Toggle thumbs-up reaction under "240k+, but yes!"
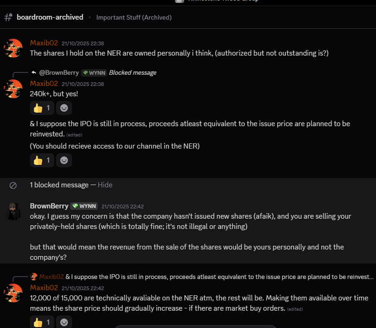 (x=42, y=108)
